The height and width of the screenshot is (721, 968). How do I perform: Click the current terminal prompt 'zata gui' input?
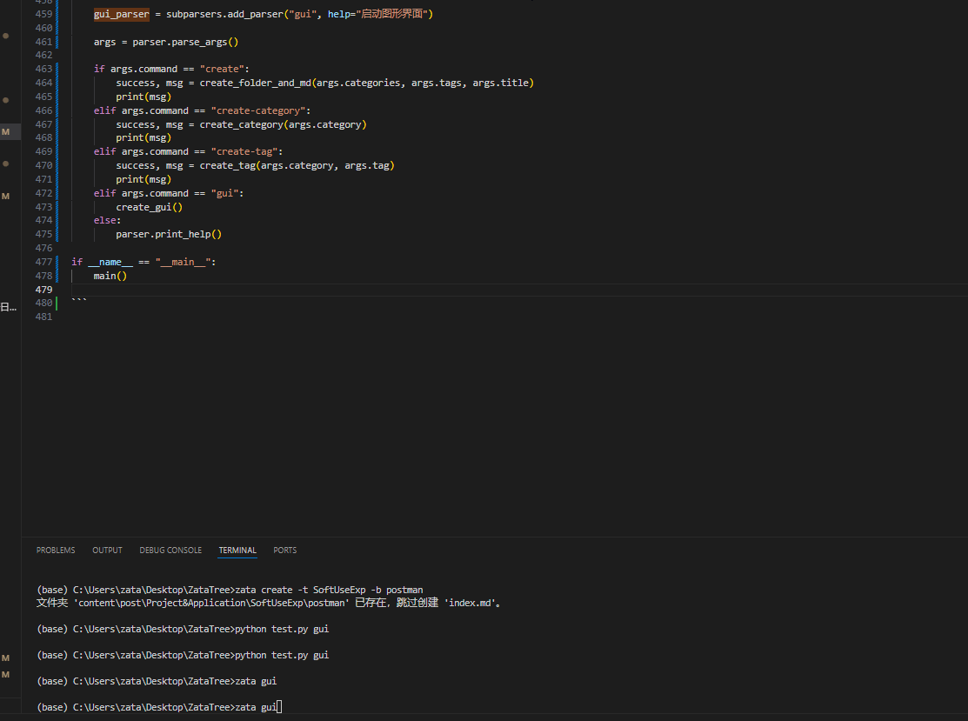click(256, 707)
